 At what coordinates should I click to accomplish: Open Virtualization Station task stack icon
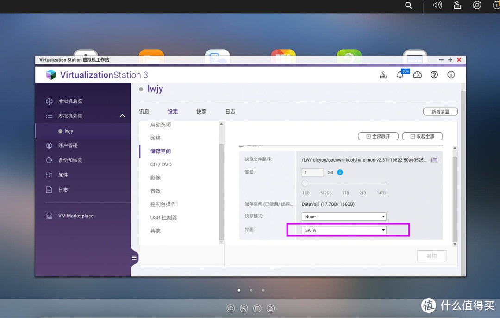[383, 75]
